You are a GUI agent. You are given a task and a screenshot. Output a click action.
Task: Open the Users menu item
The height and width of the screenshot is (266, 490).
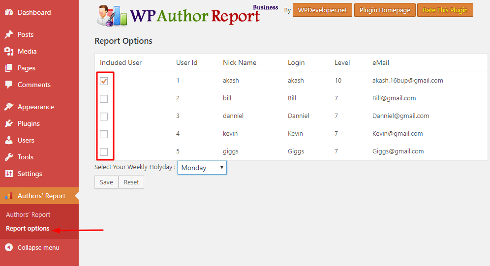coord(26,140)
